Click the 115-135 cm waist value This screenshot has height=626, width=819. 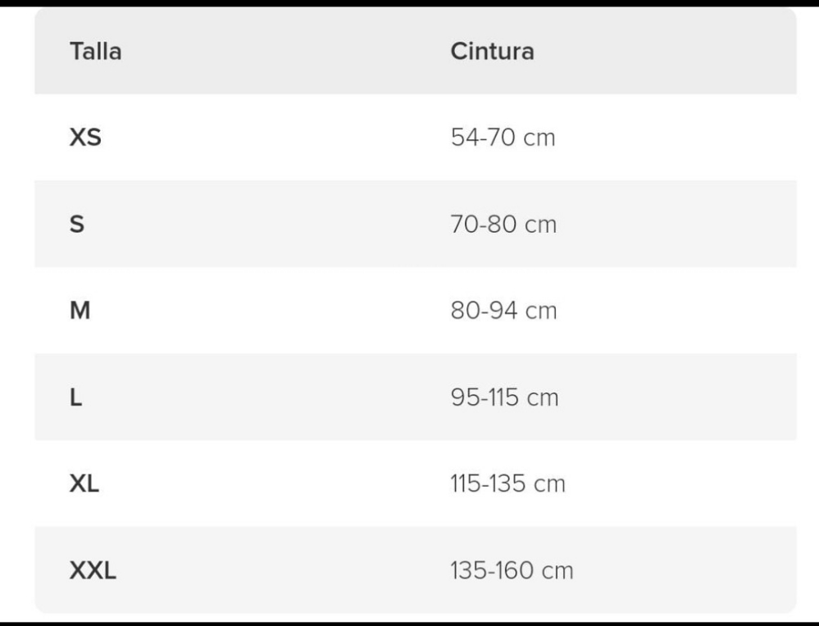click(507, 483)
